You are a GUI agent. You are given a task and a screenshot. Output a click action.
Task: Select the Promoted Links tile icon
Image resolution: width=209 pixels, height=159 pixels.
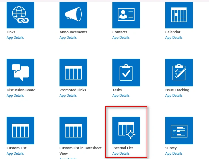point(73,73)
